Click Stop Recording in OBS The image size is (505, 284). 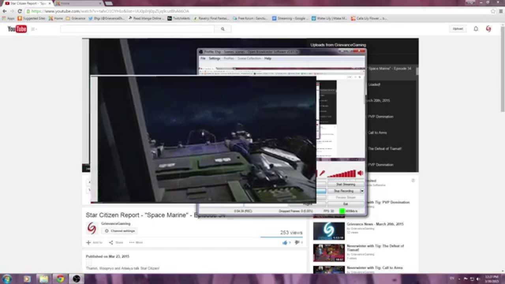coord(343,191)
